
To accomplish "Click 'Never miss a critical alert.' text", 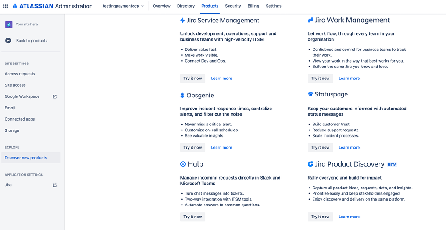I will pyautogui.click(x=208, y=125).
